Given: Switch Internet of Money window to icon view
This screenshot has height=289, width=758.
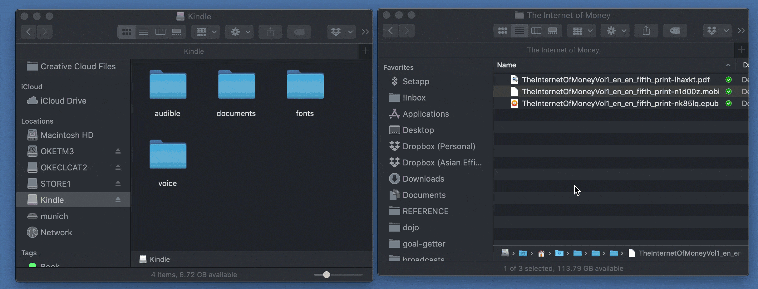Looking at the screenshot, I should pos(502,31).
